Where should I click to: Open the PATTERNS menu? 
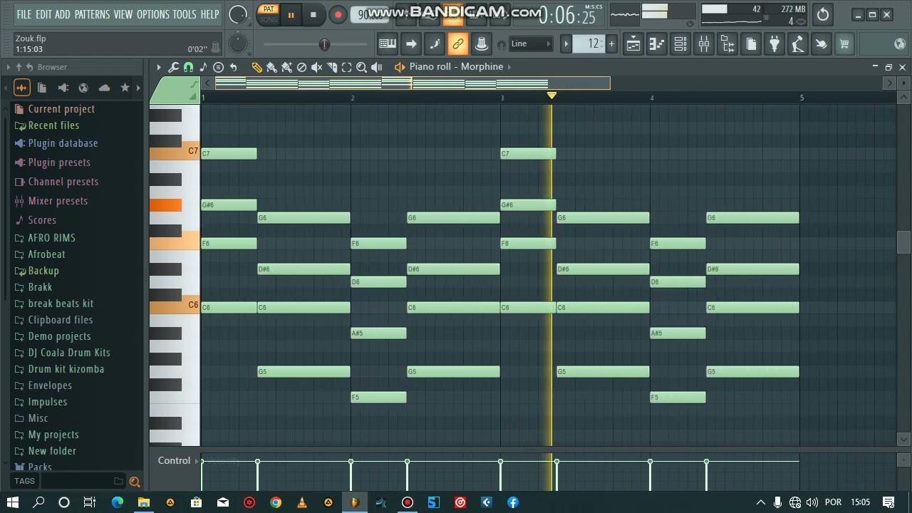92,14
